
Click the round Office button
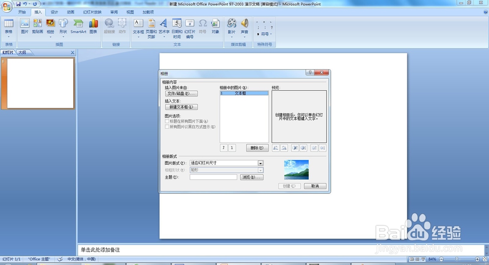coord(6,6)
